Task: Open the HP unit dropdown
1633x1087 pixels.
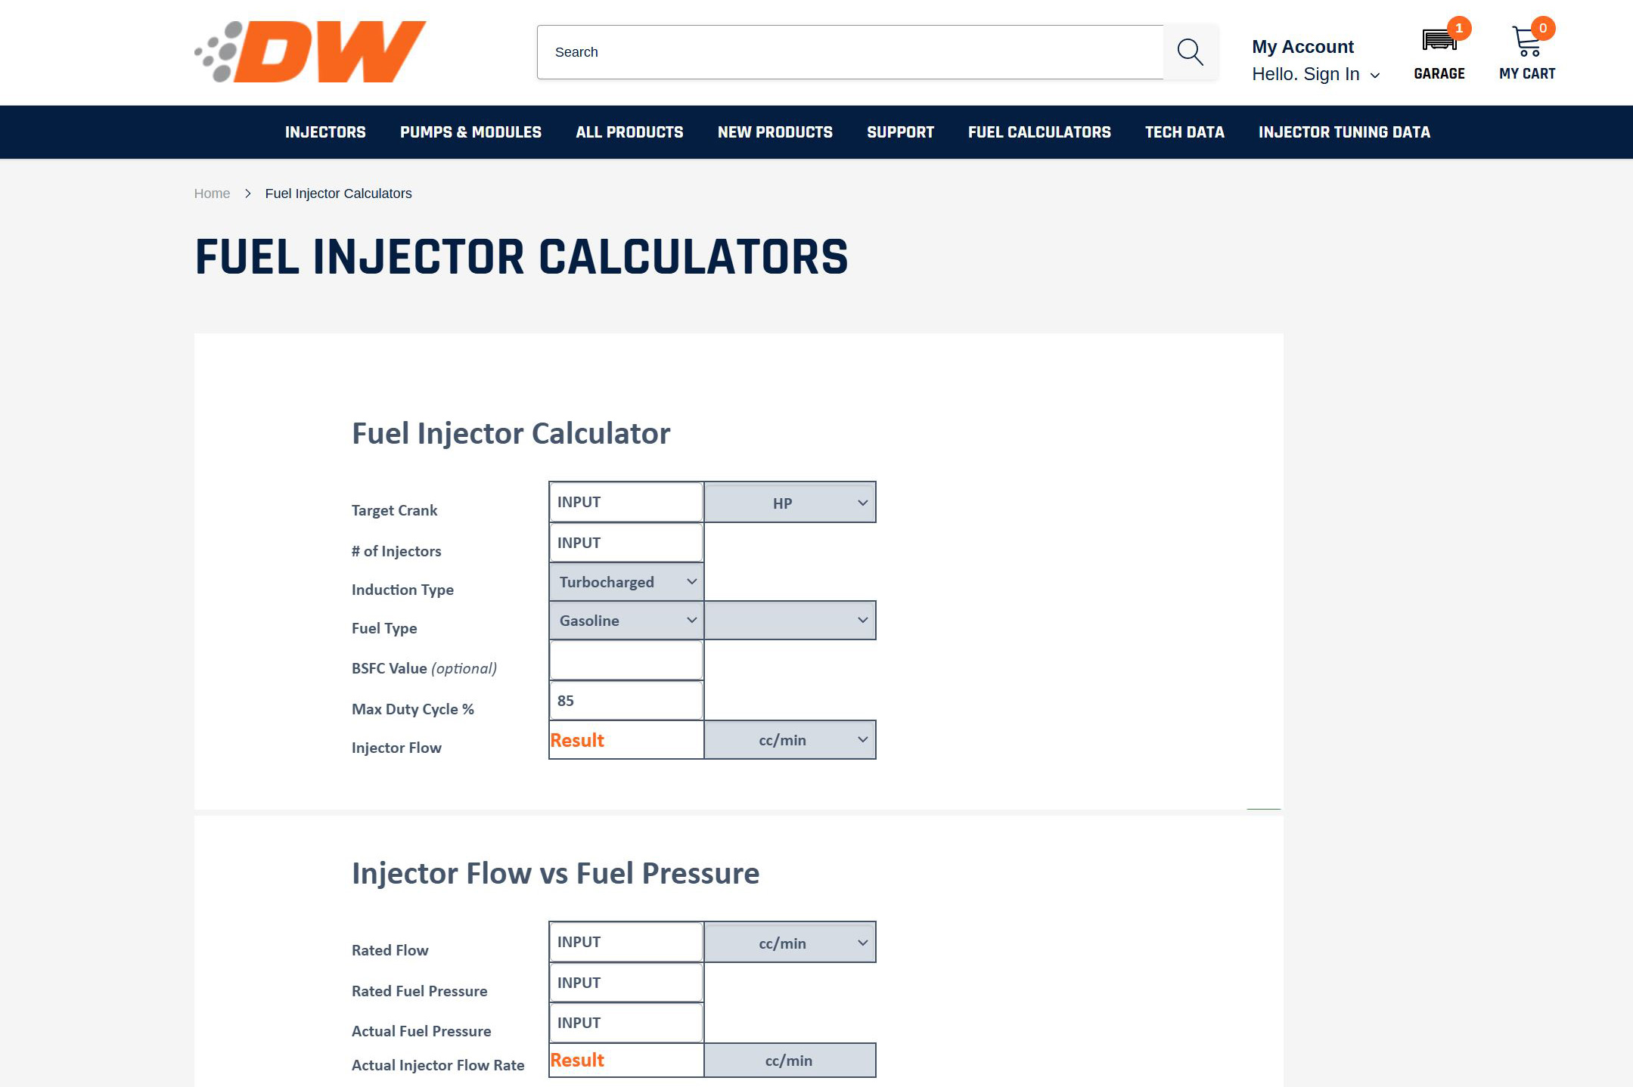Action: [x=790, y=503]
